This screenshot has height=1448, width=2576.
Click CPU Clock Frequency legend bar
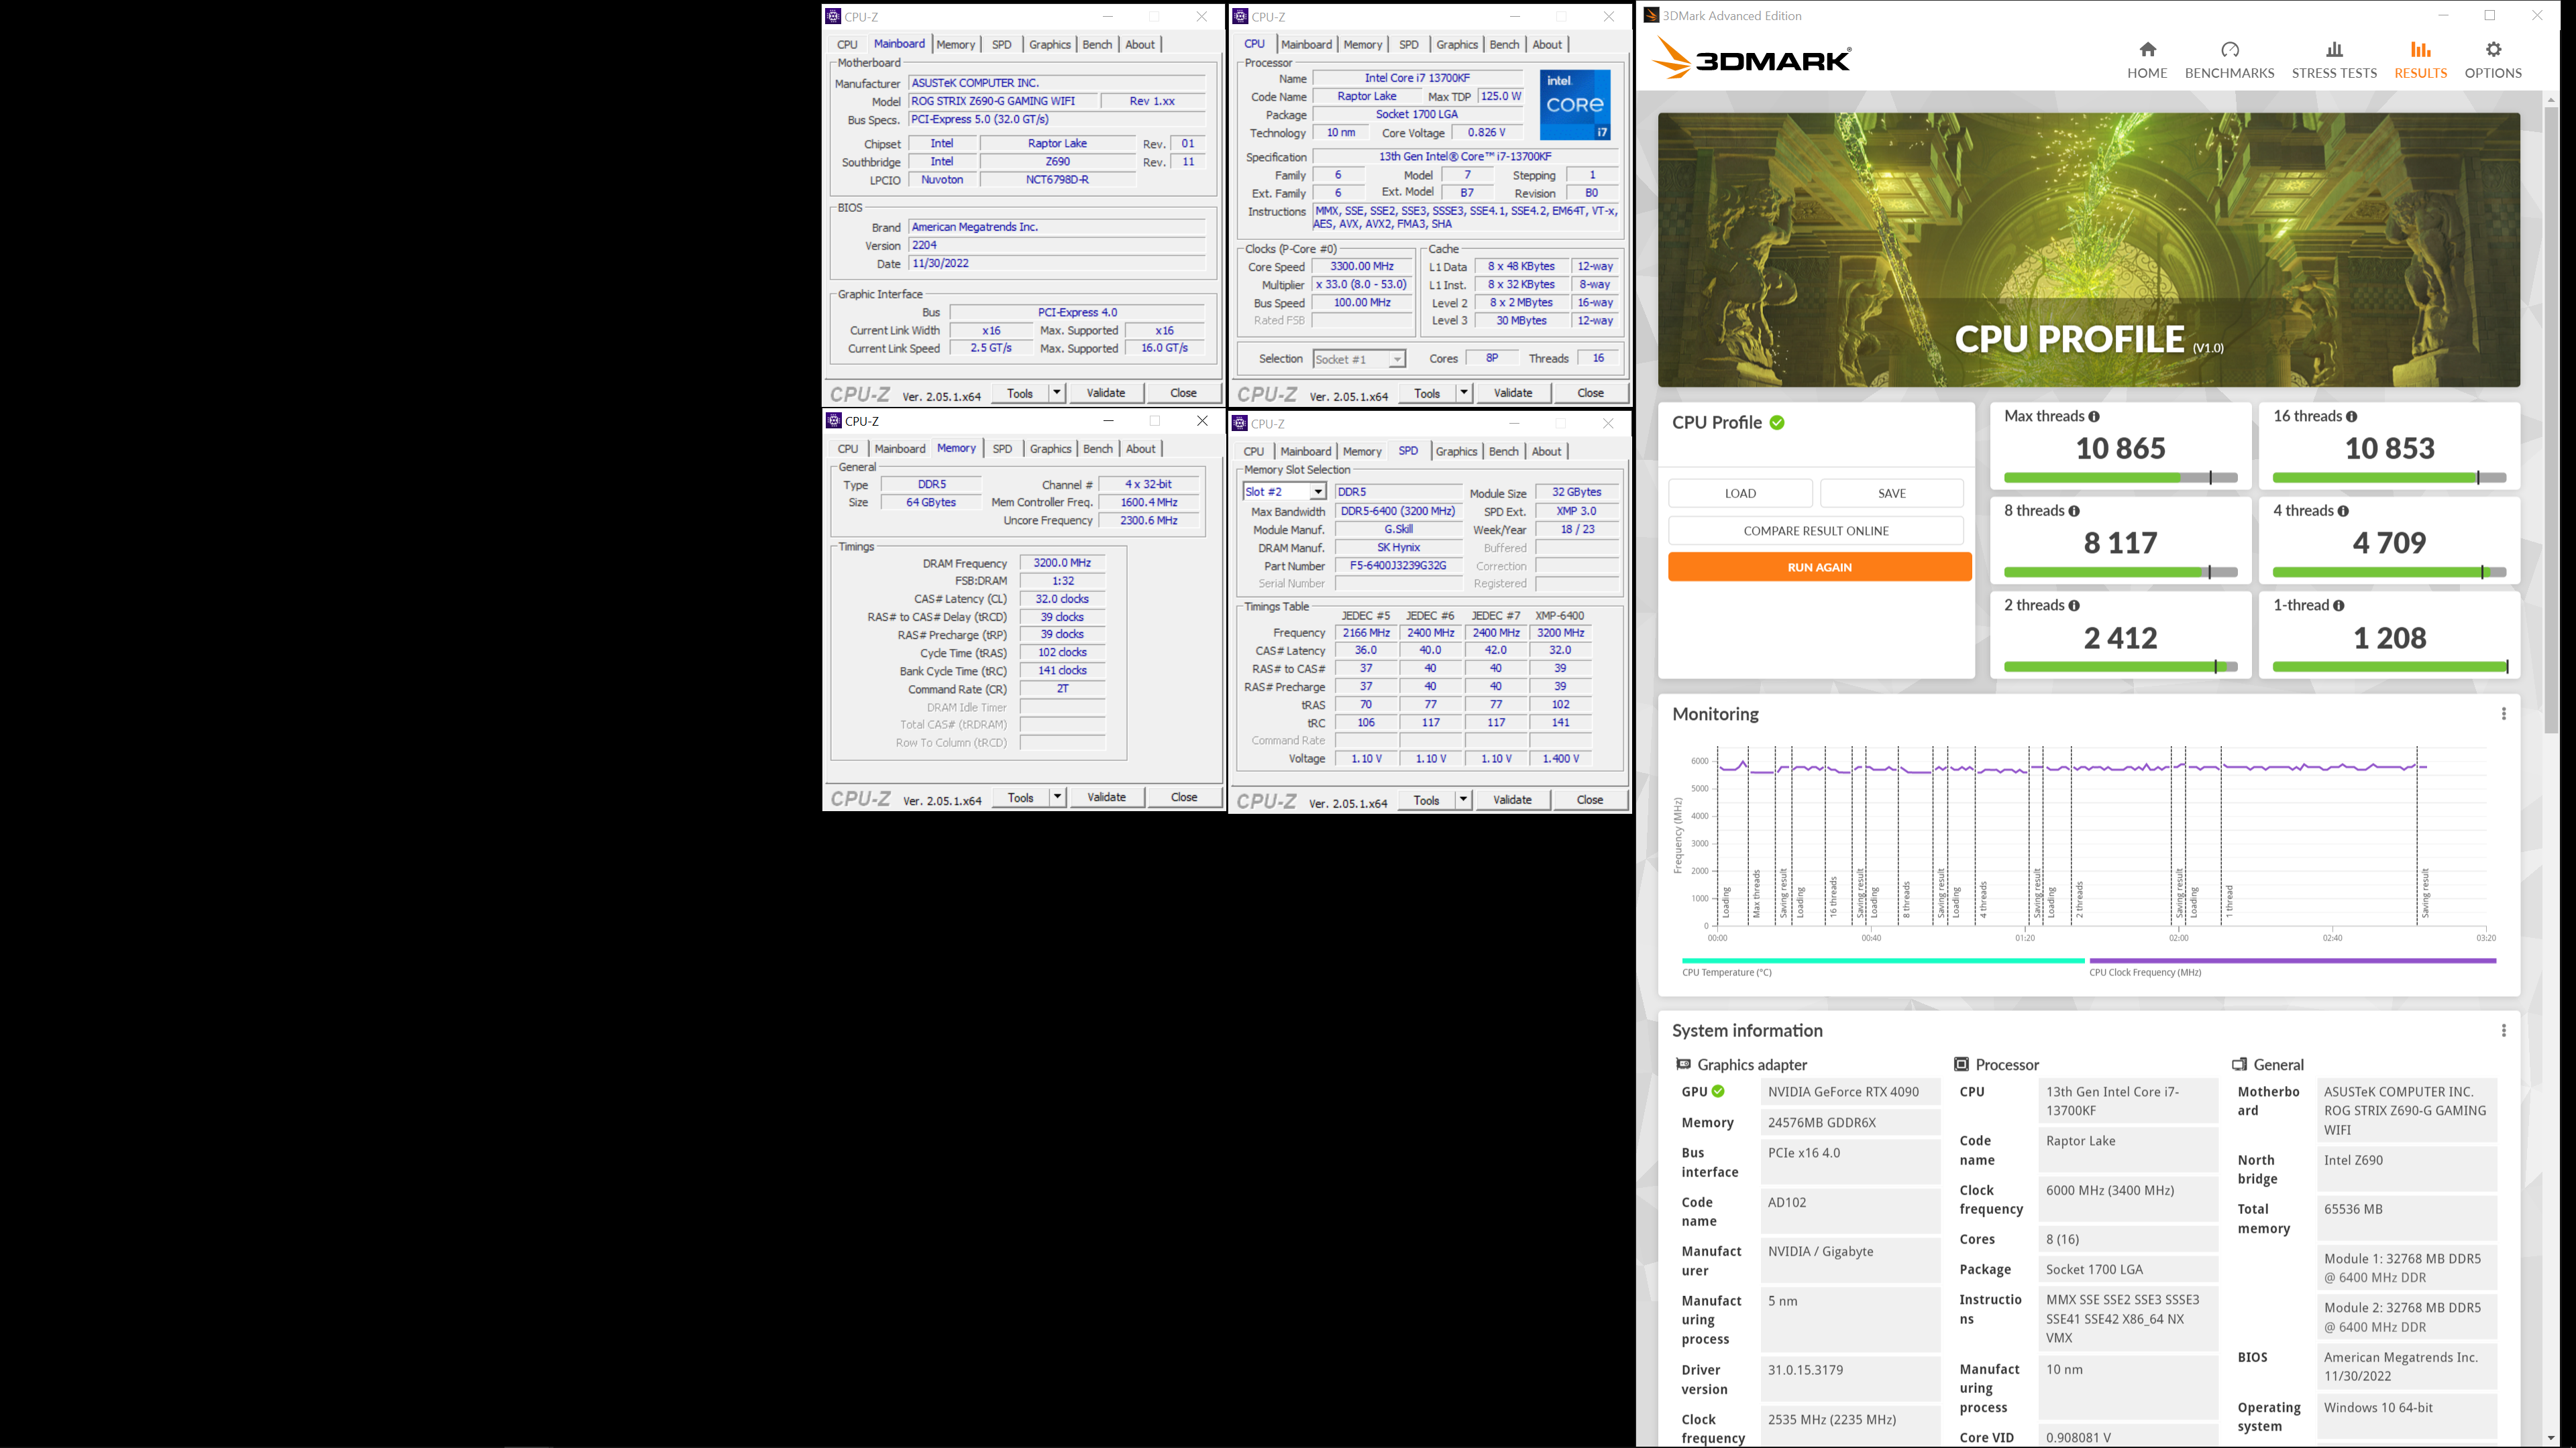2292,961
